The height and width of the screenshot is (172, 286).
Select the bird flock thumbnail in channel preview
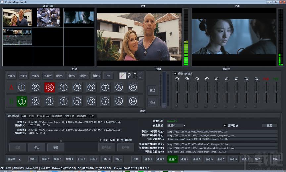48,17
